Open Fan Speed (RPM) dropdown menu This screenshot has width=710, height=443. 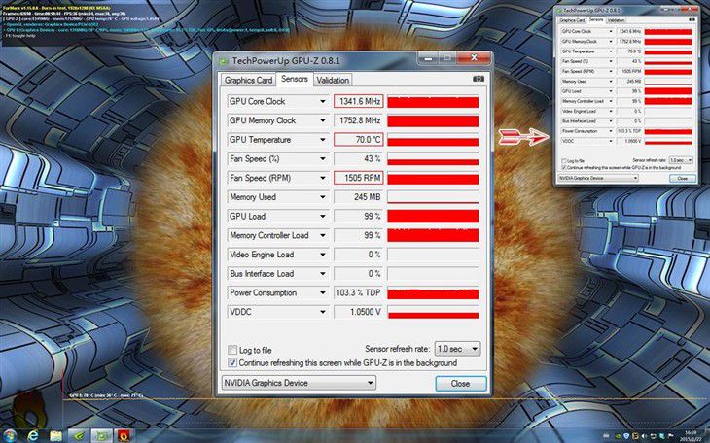coord(322,178)
